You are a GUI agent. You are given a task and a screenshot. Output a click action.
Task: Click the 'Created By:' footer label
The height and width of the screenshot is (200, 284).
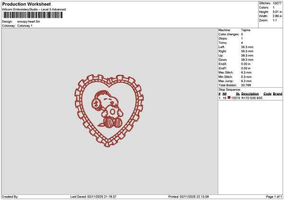tap(10, 197)
